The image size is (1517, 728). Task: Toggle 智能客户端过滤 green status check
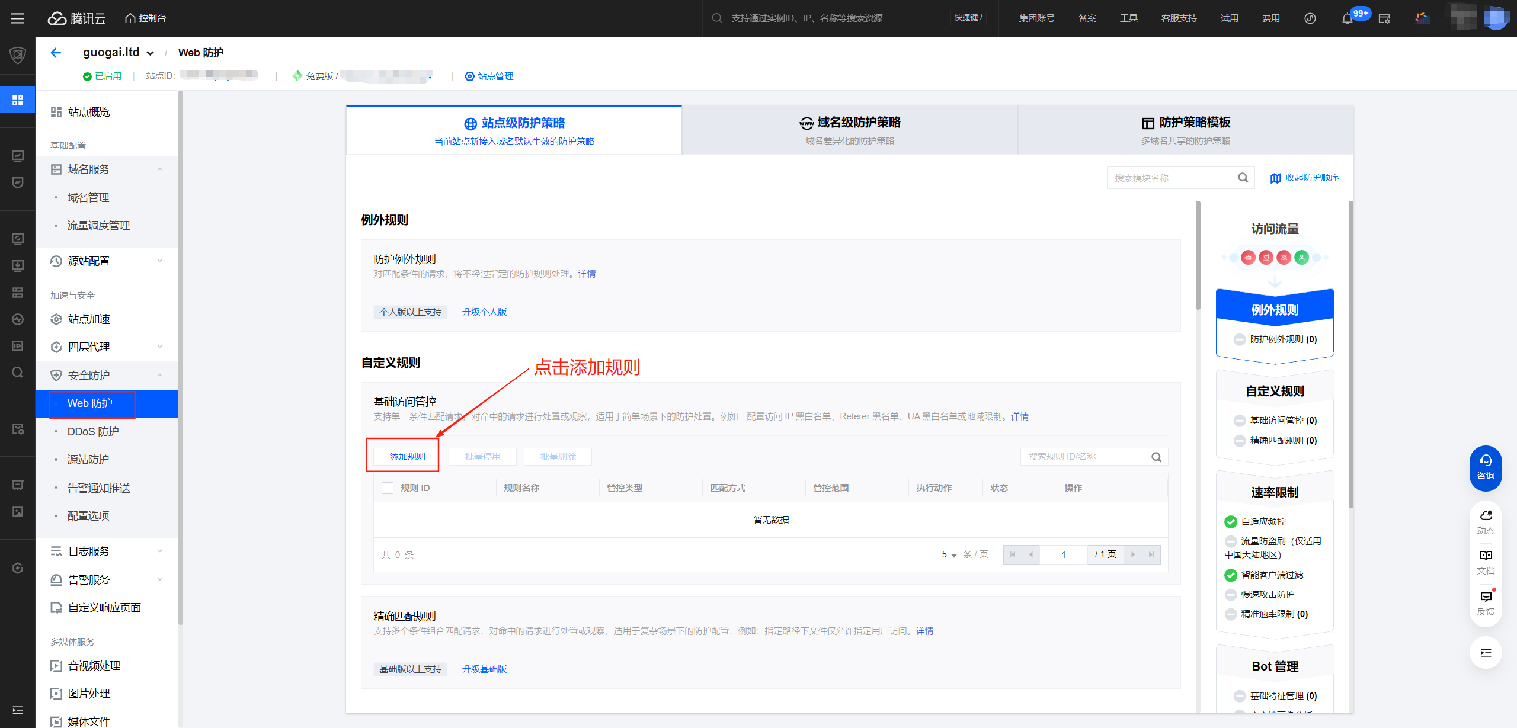point(1231,575)
